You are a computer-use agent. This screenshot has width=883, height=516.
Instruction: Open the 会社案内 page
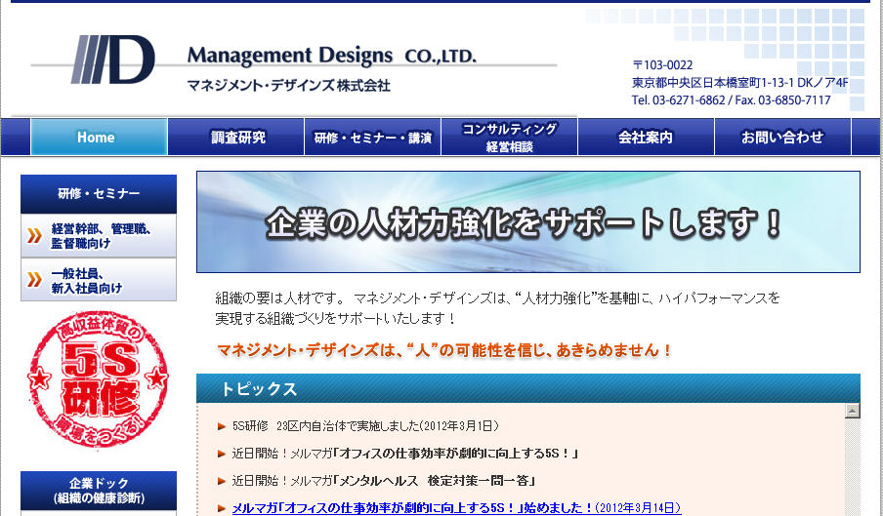[646, 137]
